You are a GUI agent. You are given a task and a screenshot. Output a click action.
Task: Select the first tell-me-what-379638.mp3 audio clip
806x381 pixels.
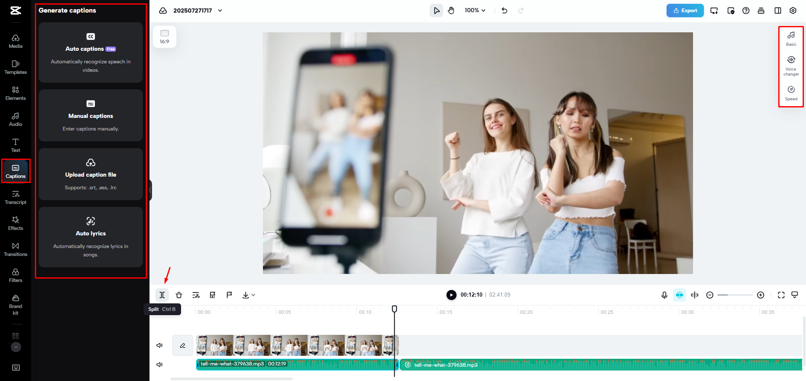point(297,365)
